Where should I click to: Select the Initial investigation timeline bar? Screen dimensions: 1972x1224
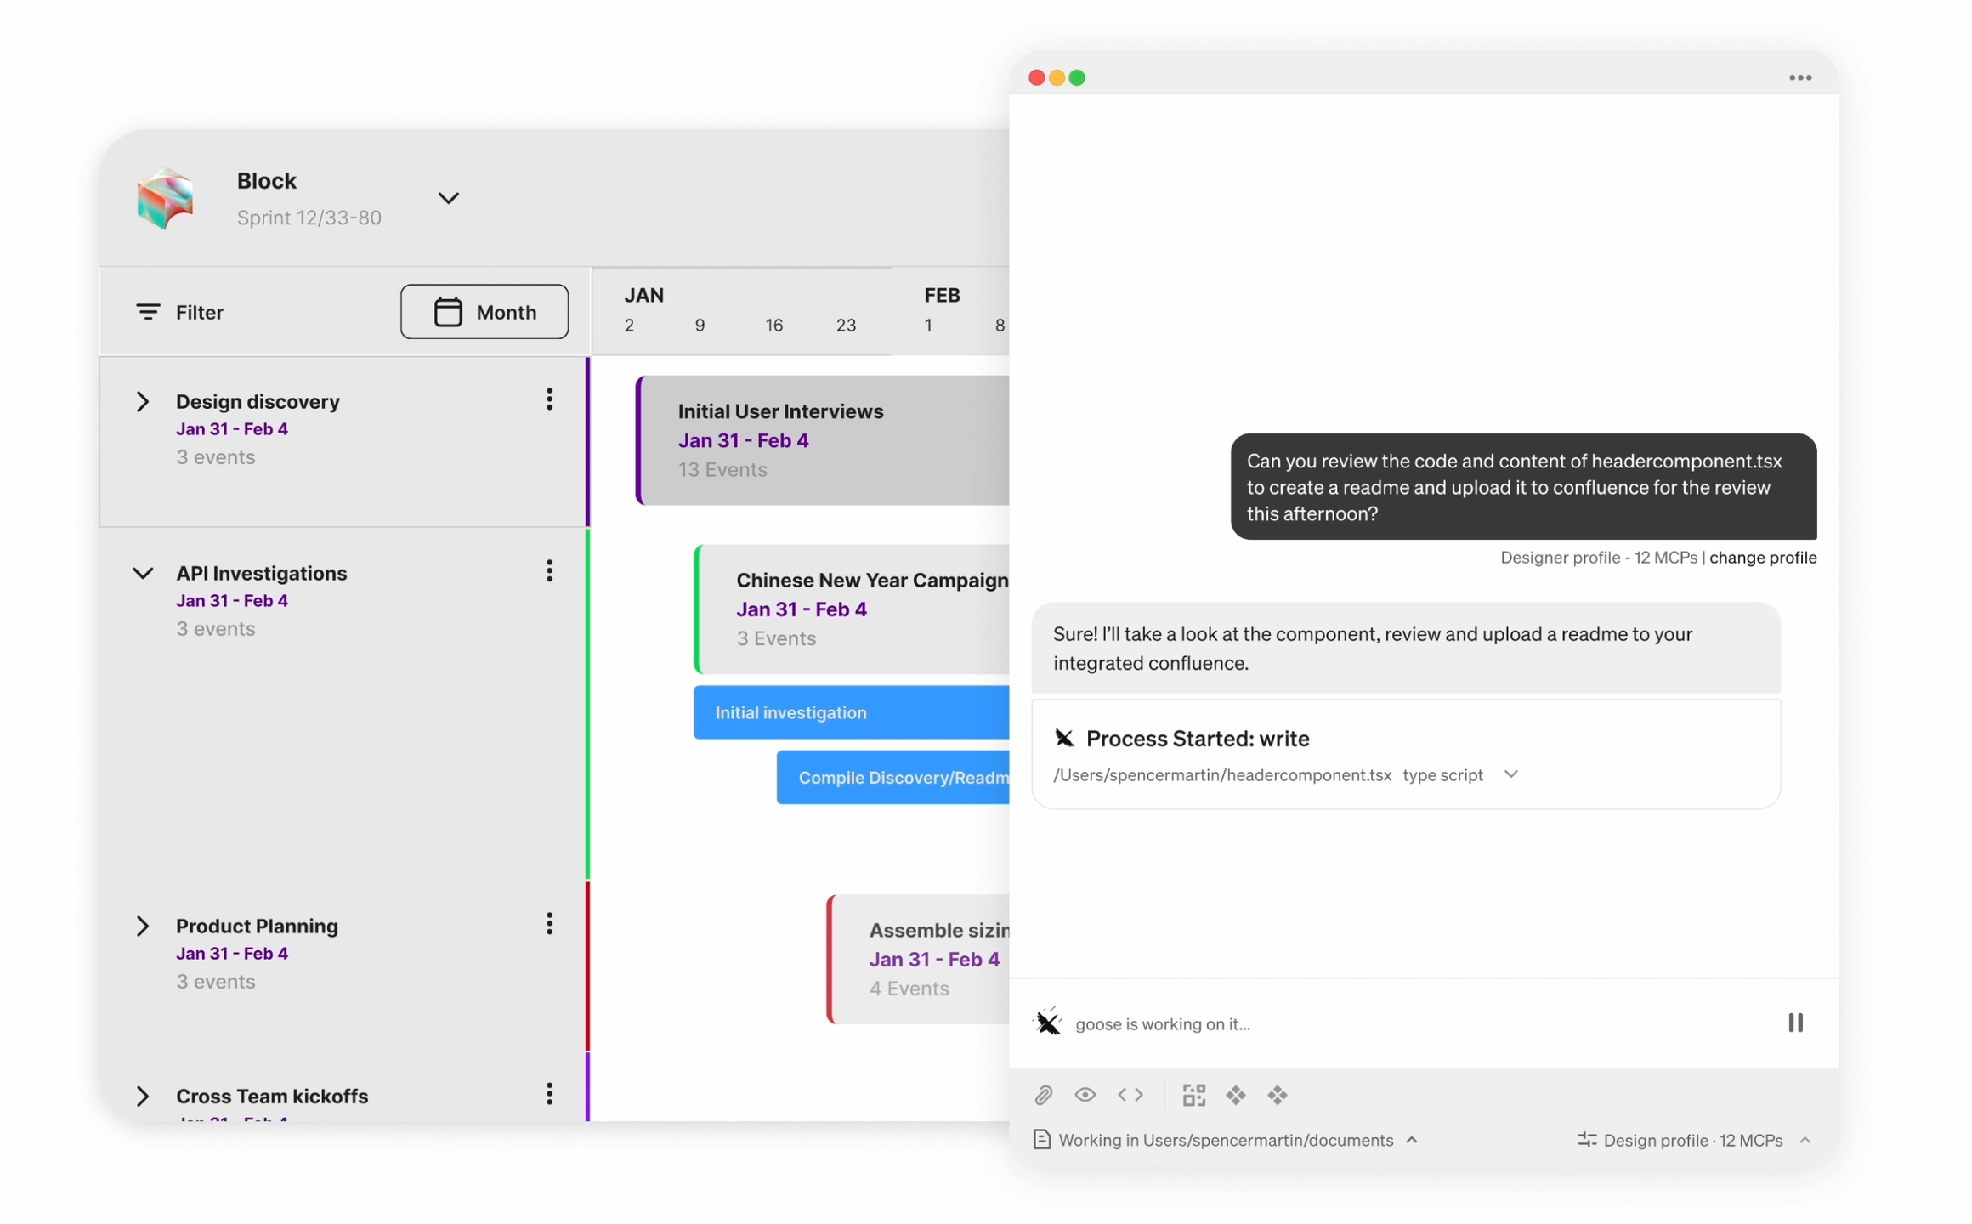tap(850, 712)
